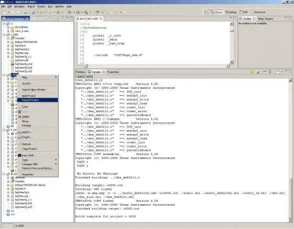The image size is (294, 229).
Task: Click Collapse All in C/C++ Projects view
Action: pyautogui.click(x=53, y=19)
